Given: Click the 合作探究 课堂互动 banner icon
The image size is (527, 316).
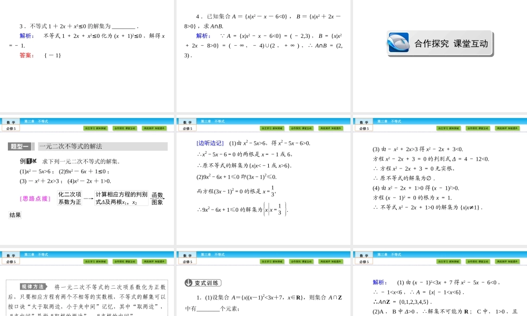Looking at the screenshot, I should coord(398,41).
